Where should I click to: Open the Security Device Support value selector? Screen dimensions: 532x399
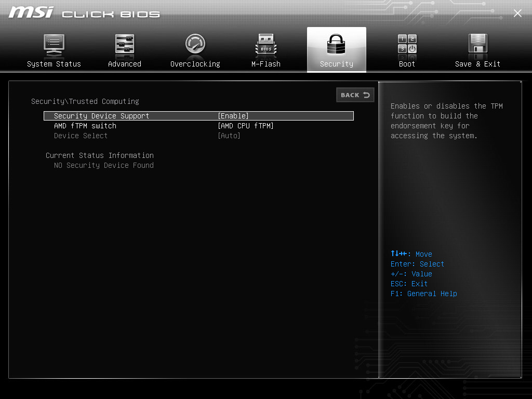click(x=233, y=115)
